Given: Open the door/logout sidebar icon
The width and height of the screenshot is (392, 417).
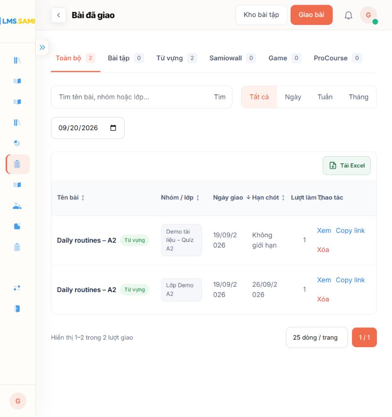Looking at the screenshot, I should pyautogui.click(x=17, y=309).
